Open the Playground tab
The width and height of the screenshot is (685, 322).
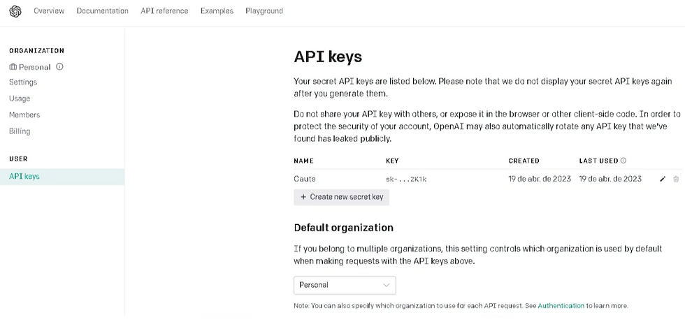(264, 11)
